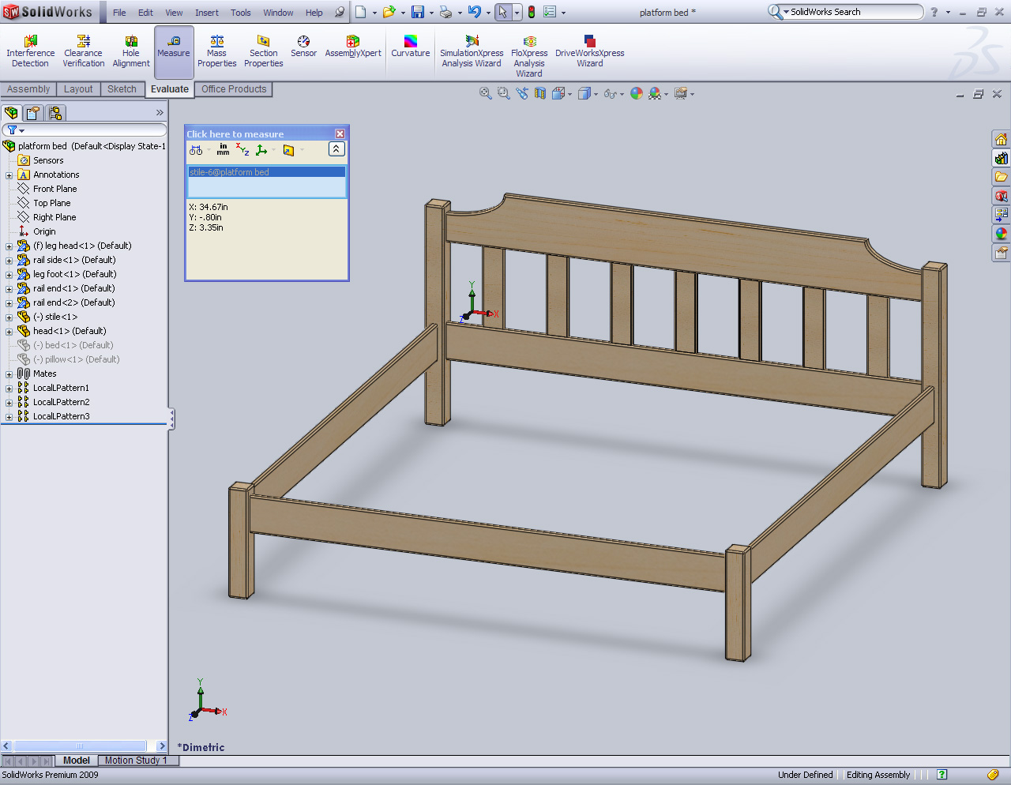
Task: Toggle the XYZ measurement option in Measure
Action: click(242, 149)
